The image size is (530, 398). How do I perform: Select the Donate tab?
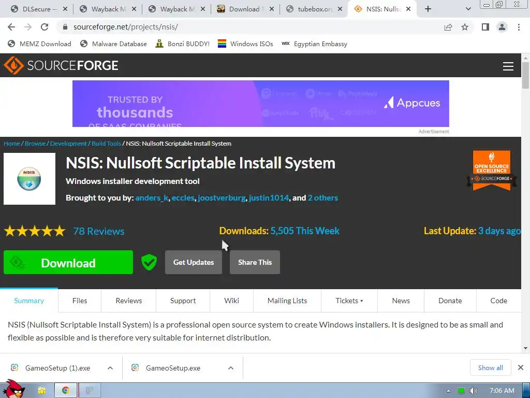tap(450, 301)
